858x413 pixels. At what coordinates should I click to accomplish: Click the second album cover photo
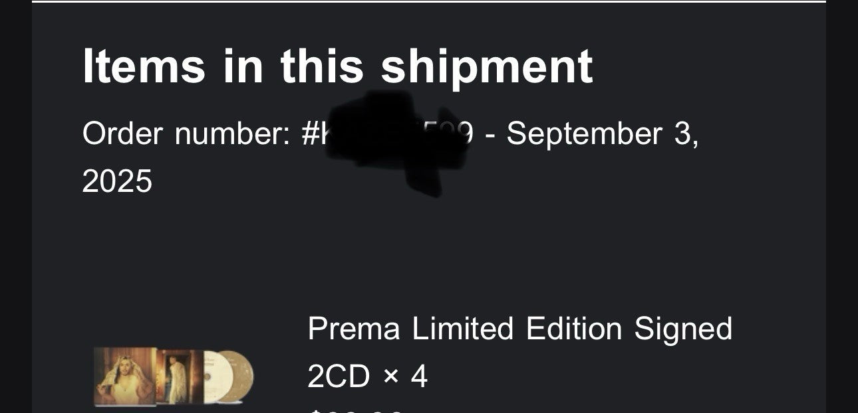click(x=178, y=376)
